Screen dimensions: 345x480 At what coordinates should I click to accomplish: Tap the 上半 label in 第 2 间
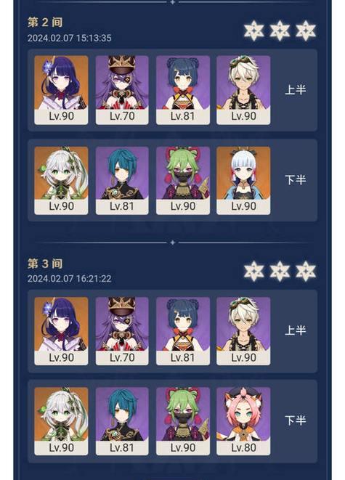tap(296, 89)
